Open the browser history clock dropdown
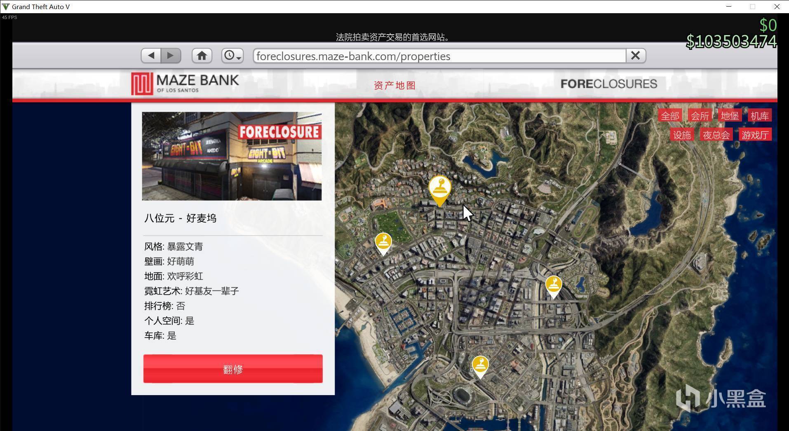789x431 pixels. pyautogui.click(x=232, y=56)
